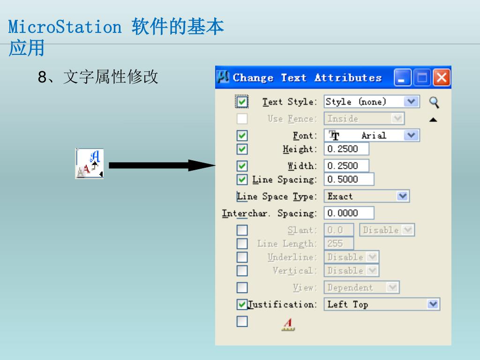Open the Slant Disable dropdown

tap(387, 230)
